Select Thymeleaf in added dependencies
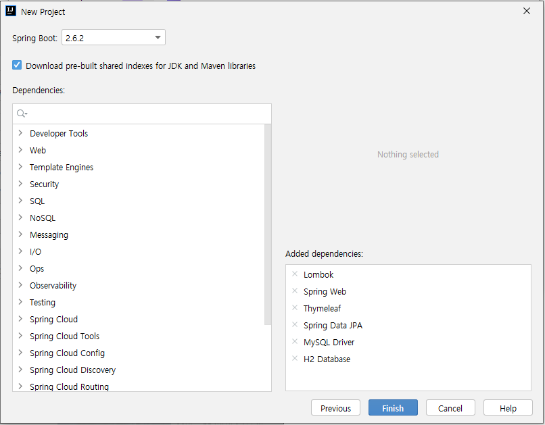 click(x=323, y=308)
